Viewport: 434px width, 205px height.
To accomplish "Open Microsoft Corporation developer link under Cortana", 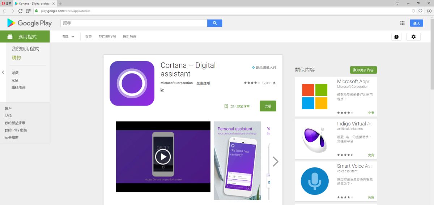I will (x=176, y=83).
